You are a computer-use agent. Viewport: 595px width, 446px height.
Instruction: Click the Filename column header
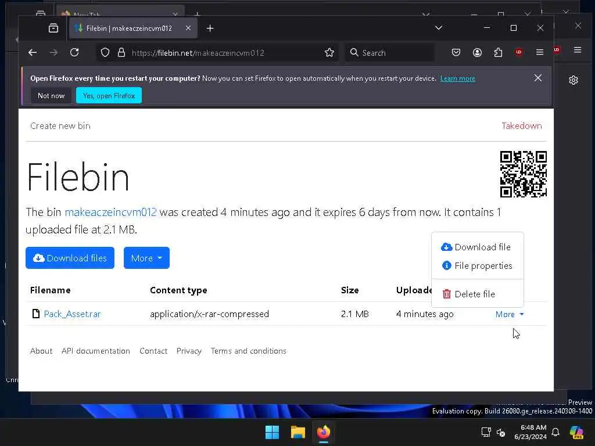pyautogui.click(x=51, y=290)
